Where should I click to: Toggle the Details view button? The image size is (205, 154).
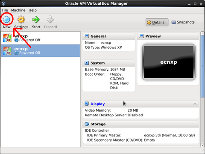click(x=157, y=22)
